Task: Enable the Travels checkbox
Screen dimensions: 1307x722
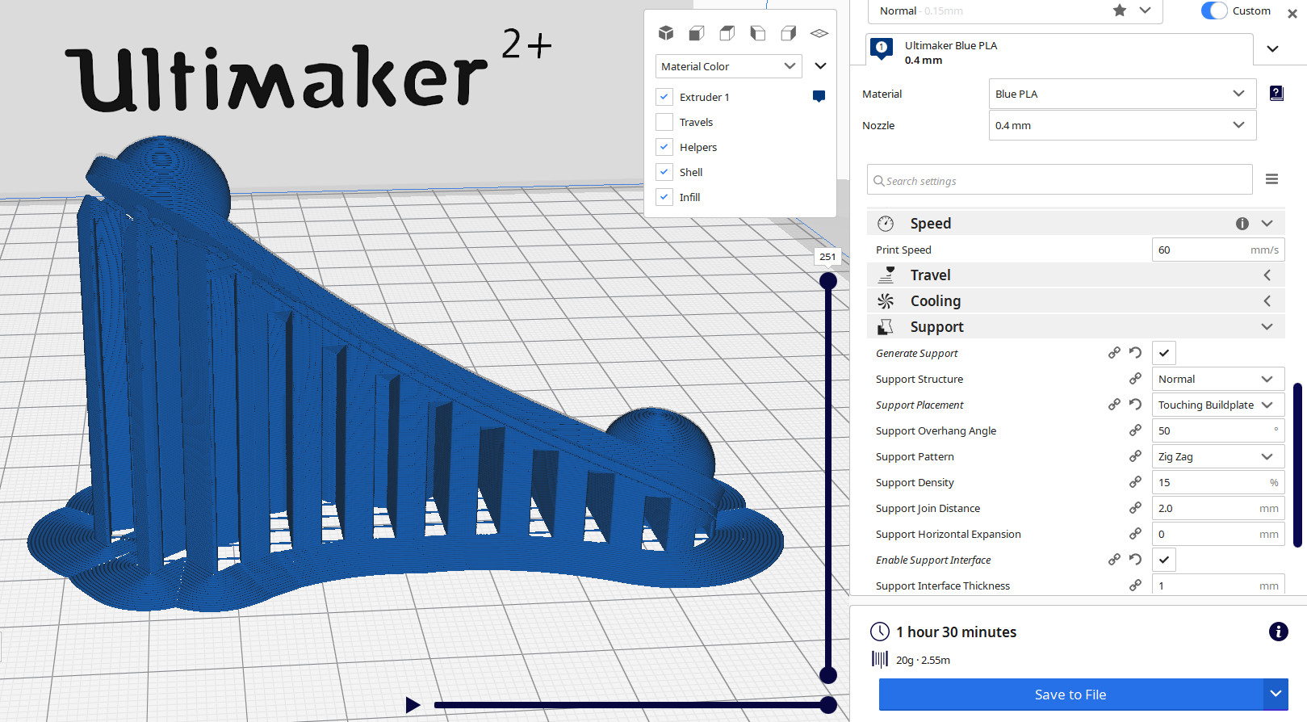Action: click(x=664, y=122)
